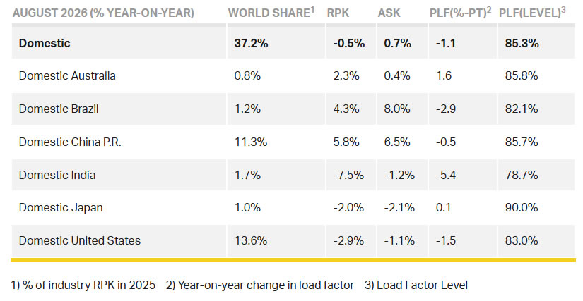Click the August 2026 table title header
583x301 pixels.
pos(103,13)
